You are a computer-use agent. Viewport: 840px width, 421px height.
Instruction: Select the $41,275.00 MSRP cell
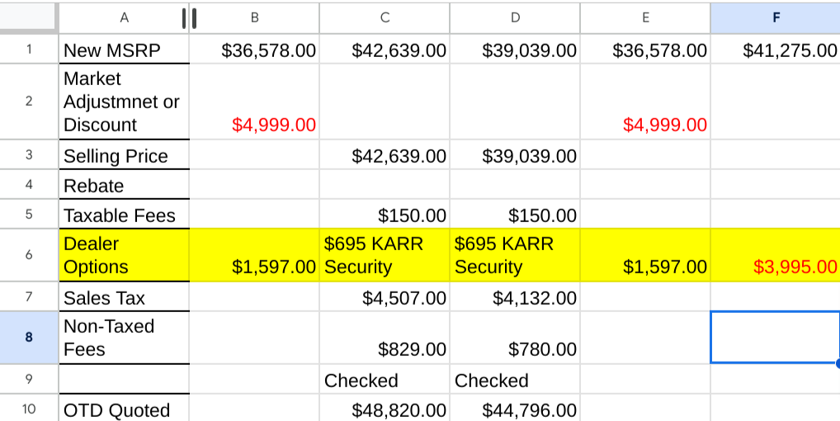(775, 50)
